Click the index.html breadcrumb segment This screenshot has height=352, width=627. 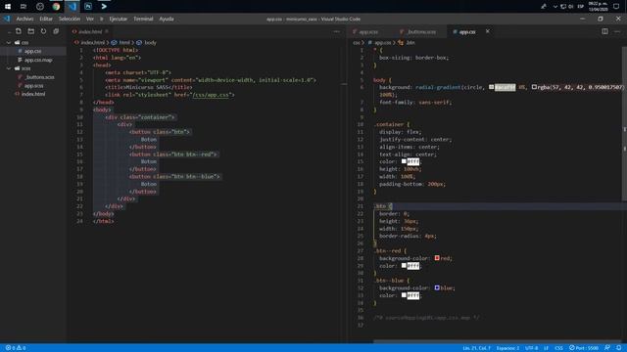92,43
